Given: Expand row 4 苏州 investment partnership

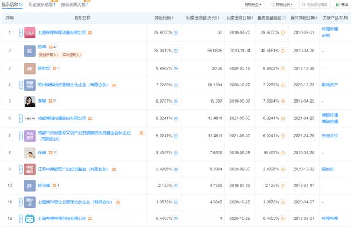Looking at the screenshot, I should (x=21, y=85).
